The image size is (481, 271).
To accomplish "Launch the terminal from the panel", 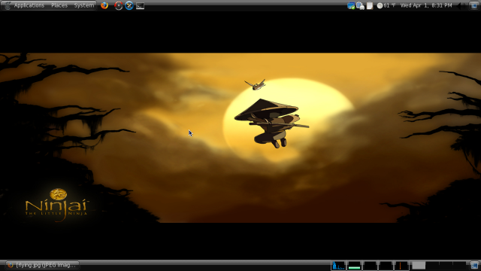I will (141, 5).
